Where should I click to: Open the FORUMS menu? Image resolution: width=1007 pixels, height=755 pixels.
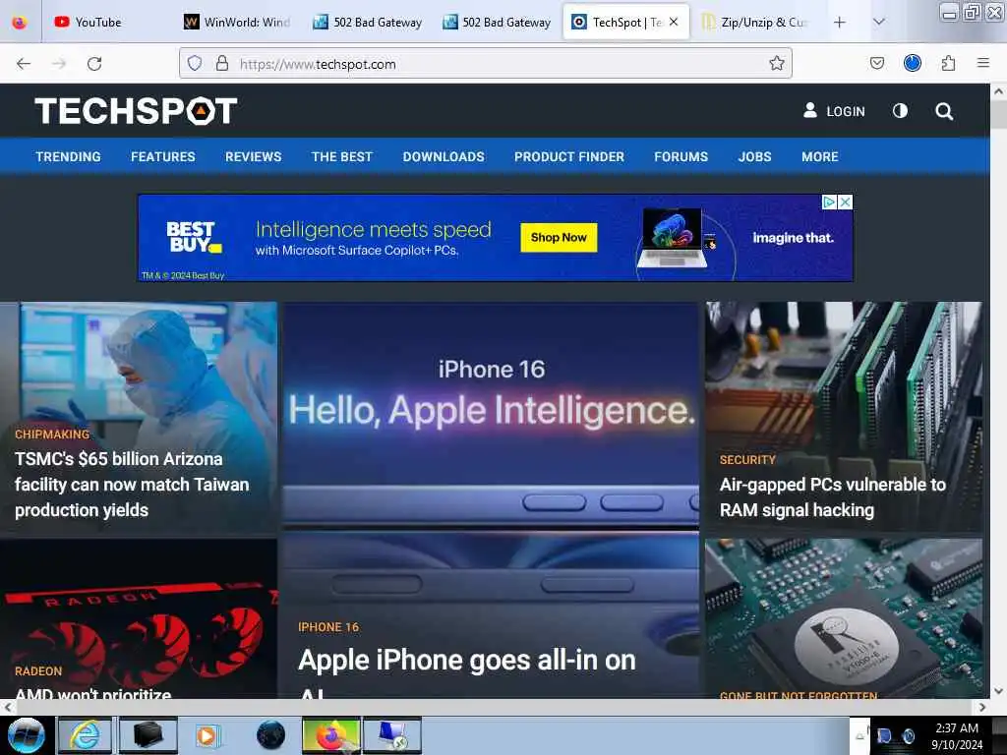click(681, 156)
